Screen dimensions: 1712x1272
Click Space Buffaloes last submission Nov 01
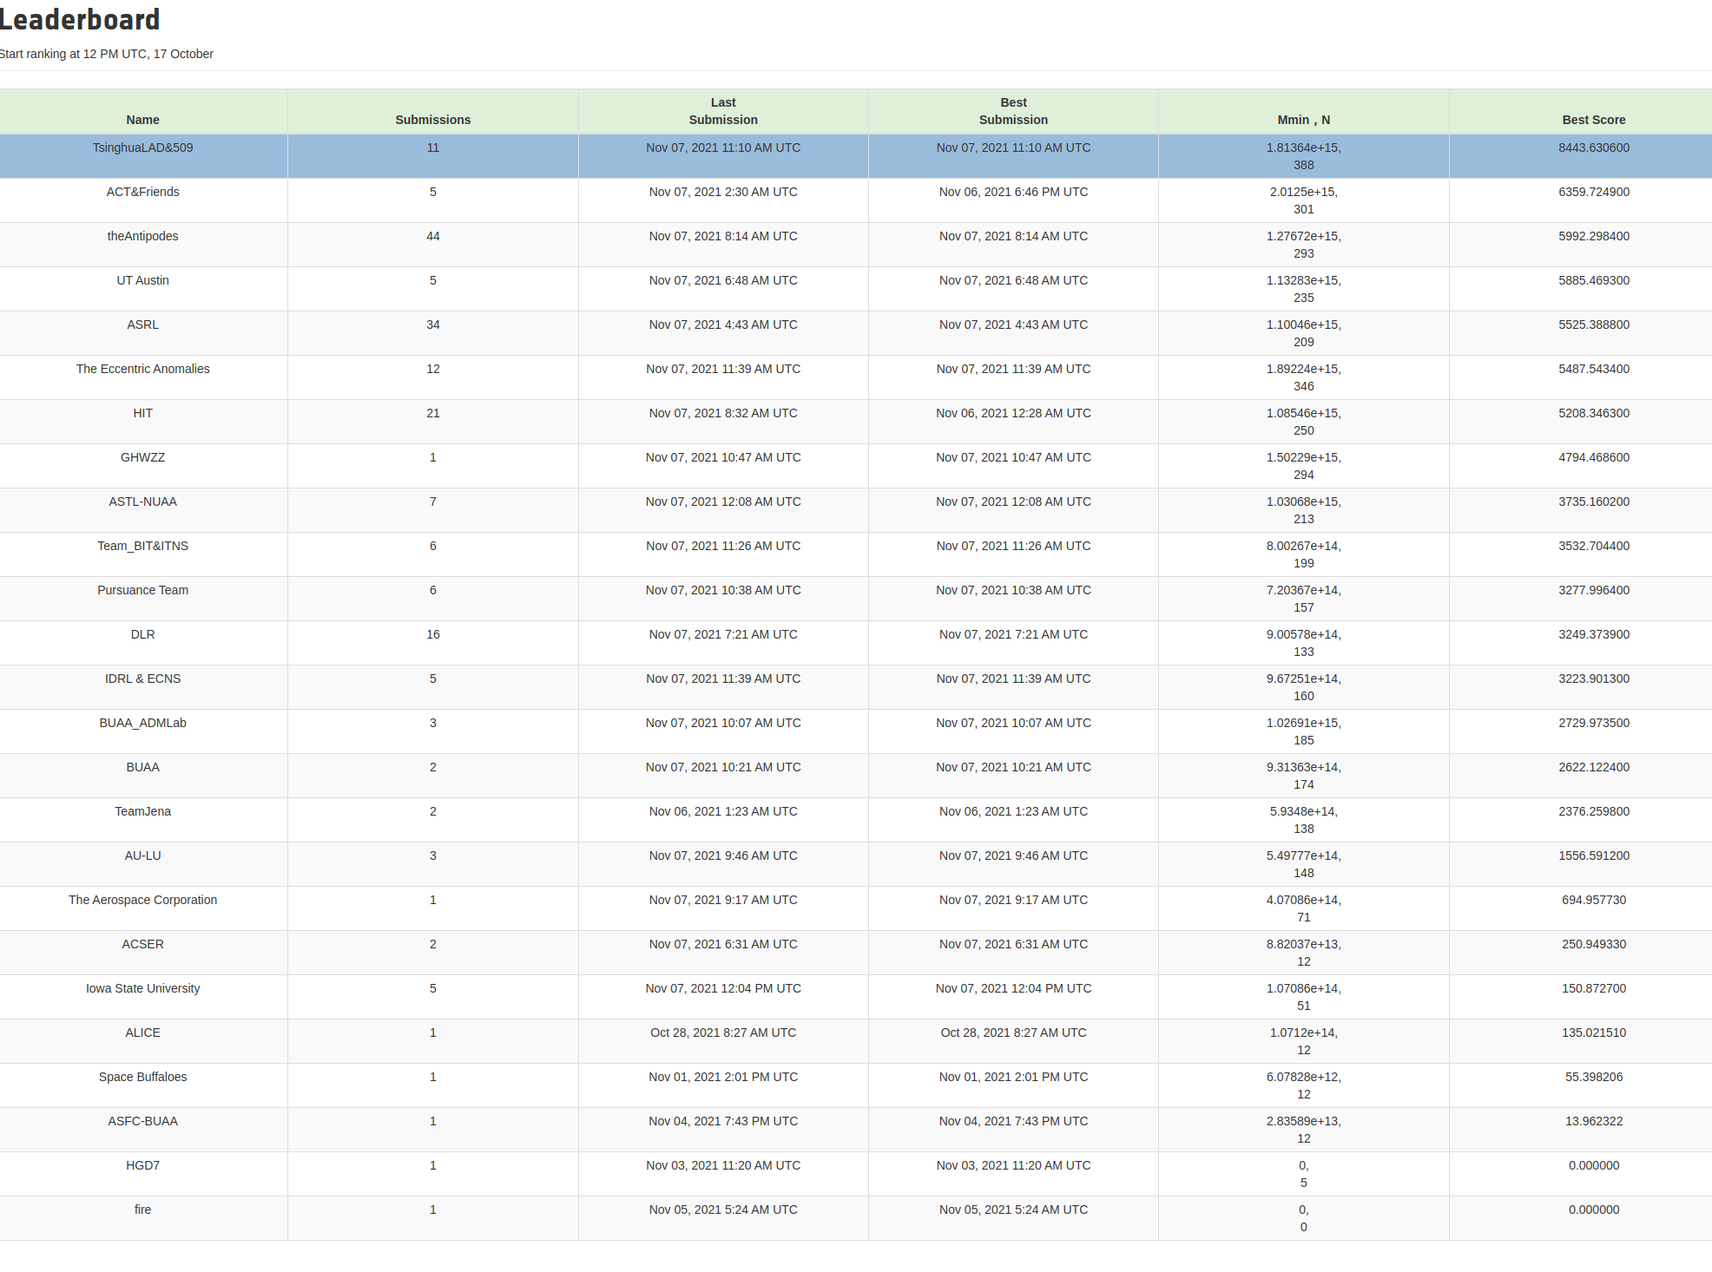[723, 1077]
